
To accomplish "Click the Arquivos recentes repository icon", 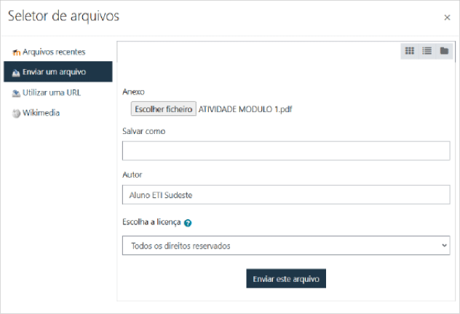I will [16, 52].
